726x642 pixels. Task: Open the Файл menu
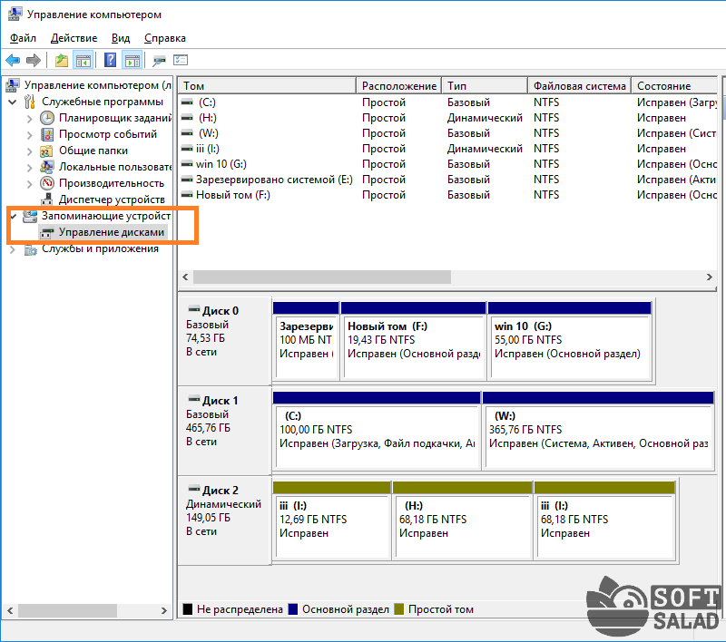click(24, 38)
